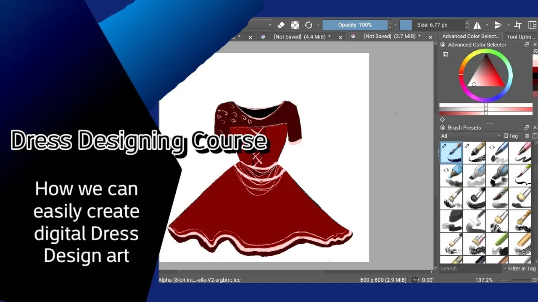Click the reset icon below the color sliders

pyautogui.click(x=443, y=120)
